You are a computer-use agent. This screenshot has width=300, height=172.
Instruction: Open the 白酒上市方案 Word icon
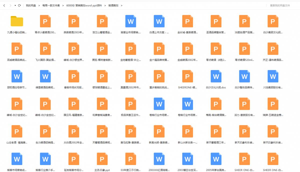click(x=159, y=21)
